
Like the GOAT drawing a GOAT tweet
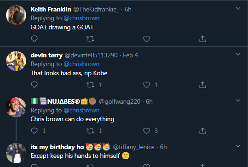pyautogui.click(x=146, y=39)
